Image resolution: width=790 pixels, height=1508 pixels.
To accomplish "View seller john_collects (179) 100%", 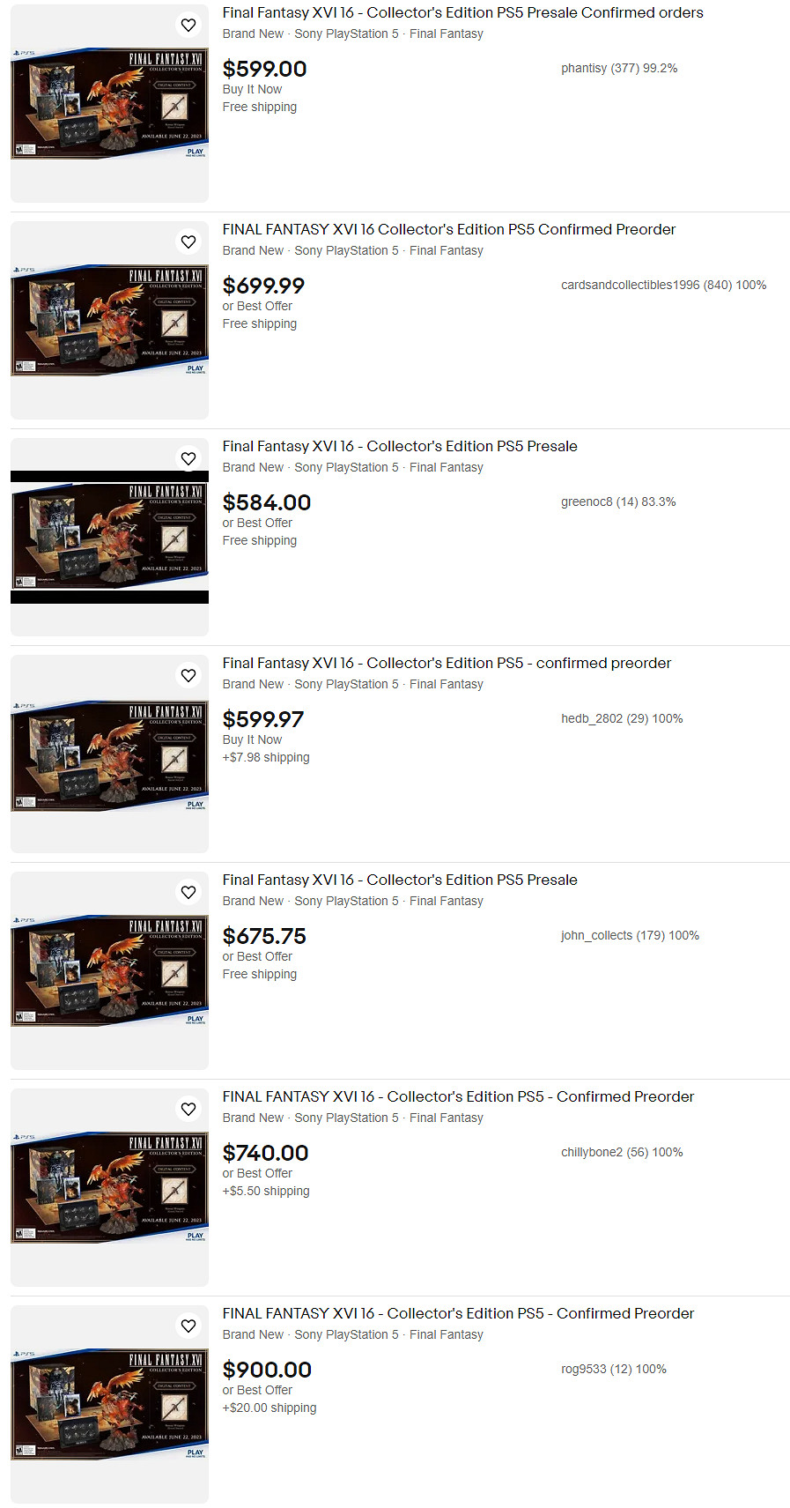I will coord(630,936).
